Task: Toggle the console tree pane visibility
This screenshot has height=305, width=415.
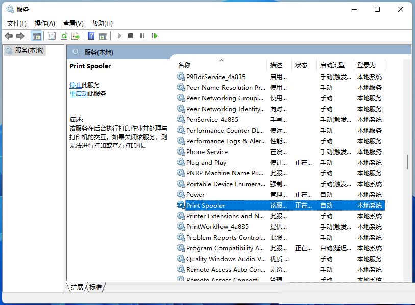Action: (36, 36)
